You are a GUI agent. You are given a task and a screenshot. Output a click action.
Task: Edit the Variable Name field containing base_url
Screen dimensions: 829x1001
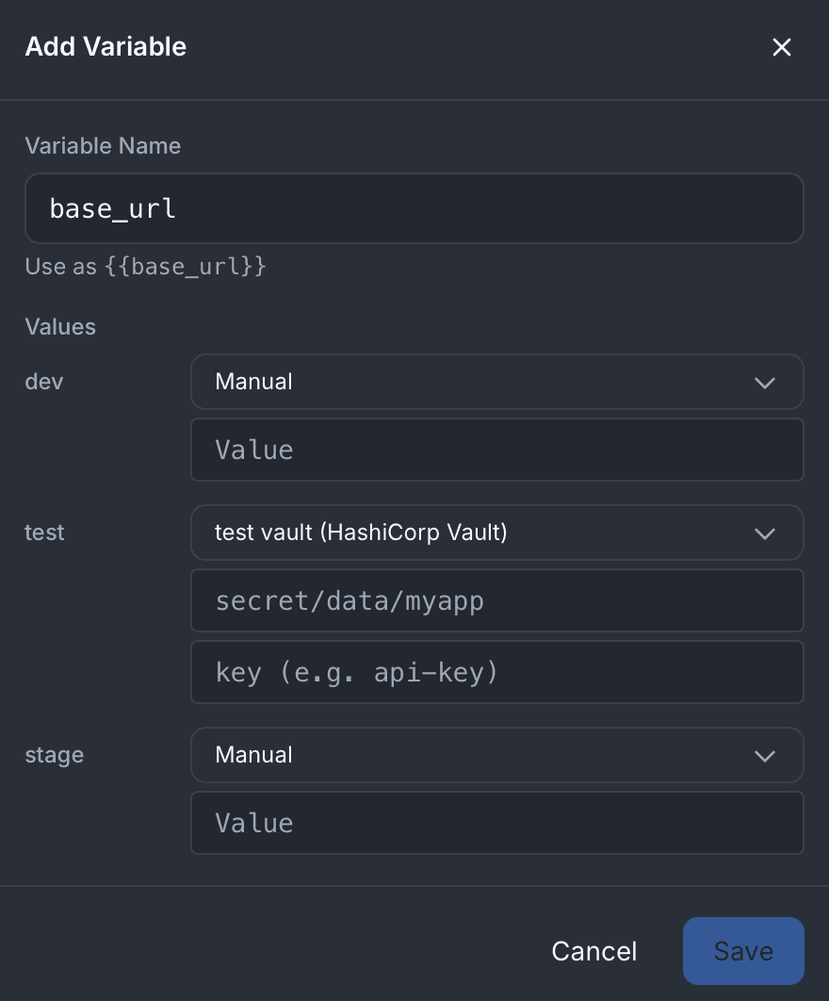pyautogui.click(x=414, y=208)
